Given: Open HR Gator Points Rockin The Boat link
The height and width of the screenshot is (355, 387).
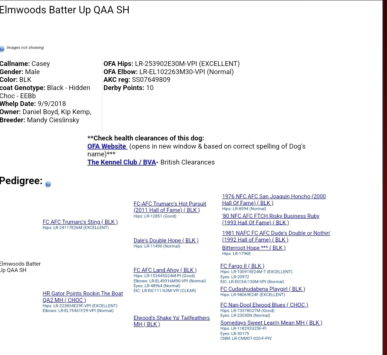Looking at the screenshot, I should point(83,293).
